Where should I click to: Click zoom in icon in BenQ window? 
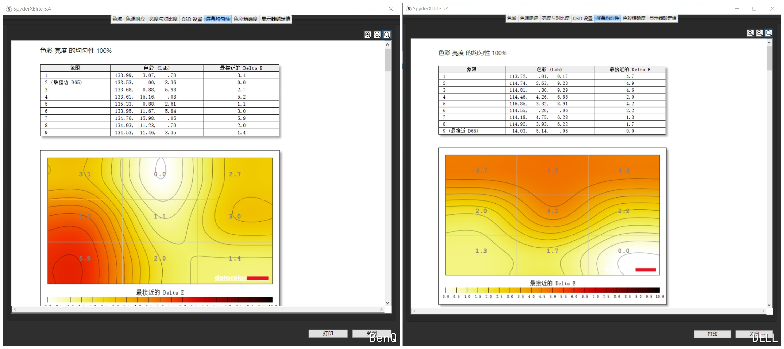pos(368,35)
